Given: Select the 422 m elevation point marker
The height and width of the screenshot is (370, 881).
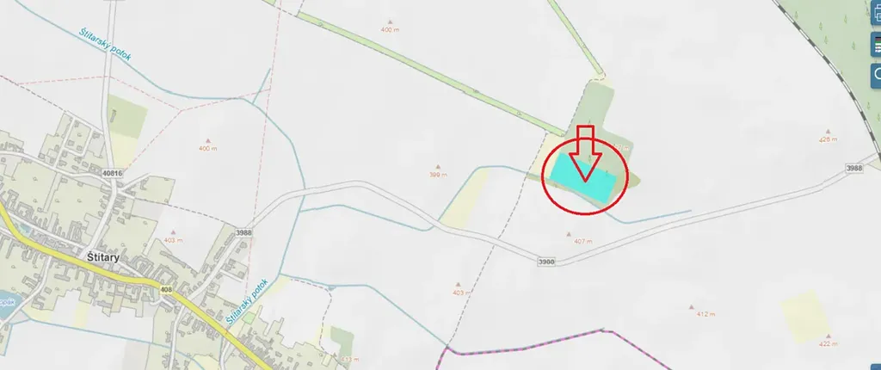Looking at the screenshot, I should pyautogui.click(x=828, y=336).
